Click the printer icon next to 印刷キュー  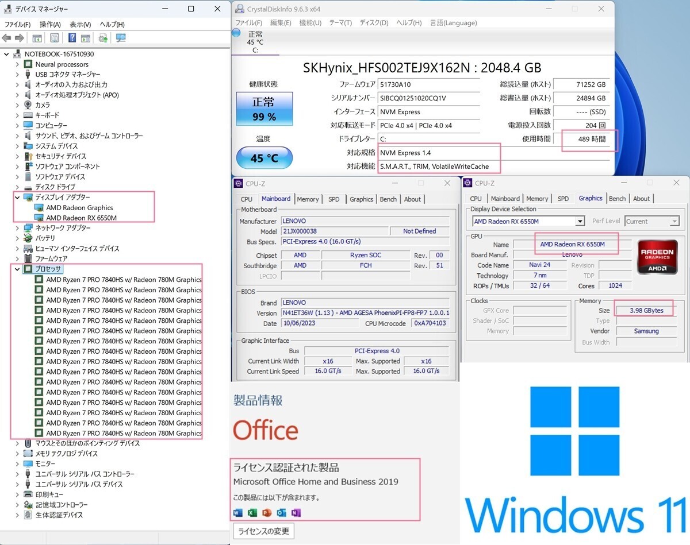pos(28,494)
